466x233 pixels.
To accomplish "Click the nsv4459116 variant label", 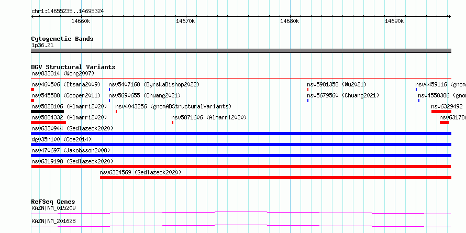I will [x=440, y=84].
